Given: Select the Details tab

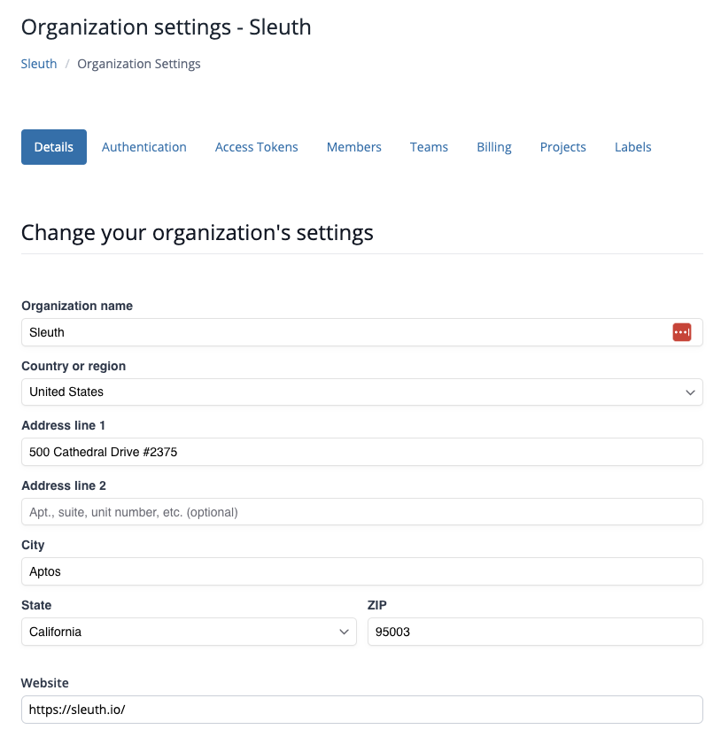Looking at the screenshot, I should click(54, 147).
